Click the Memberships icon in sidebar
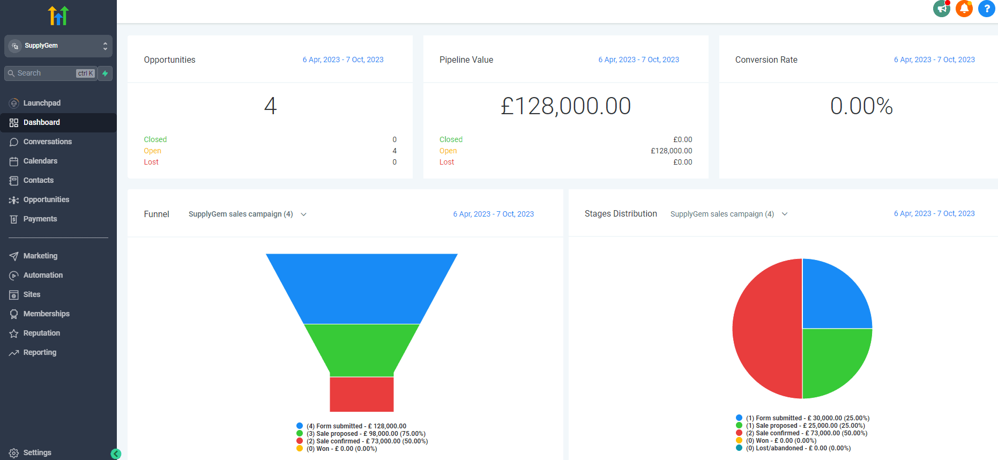Image resolution: width=998 pixels, height=460 pixels. coord(14,314)
